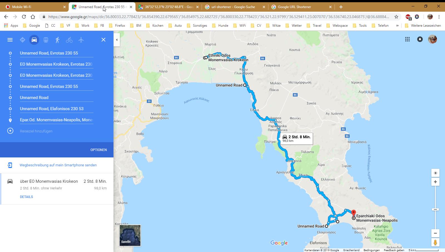This screenshot has width=445, height=252.
Task: Open Weitere Lesezeichen folder
Action: coord(423,26)
